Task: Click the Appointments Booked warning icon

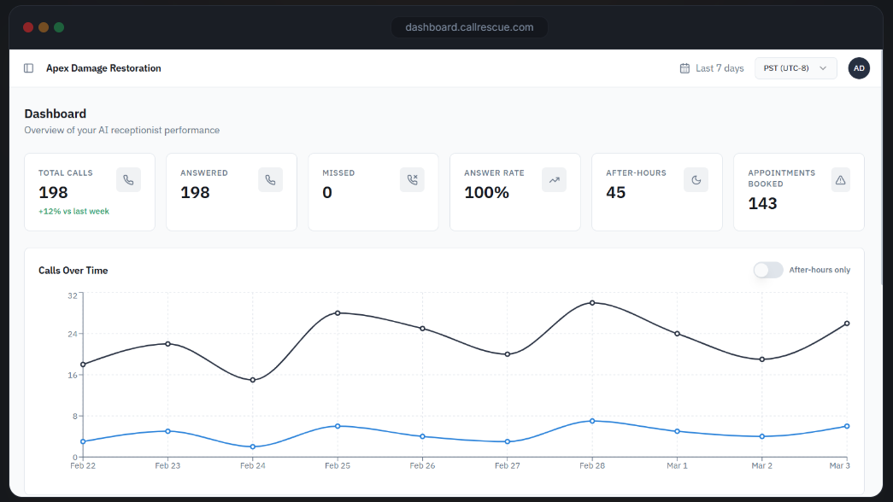Action: [840, 180]
